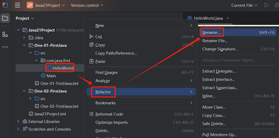This screenshot has height=138, width=279.
Task: Click the IntelliJ IDEA logo icon
Action: (x=5, y=5)
